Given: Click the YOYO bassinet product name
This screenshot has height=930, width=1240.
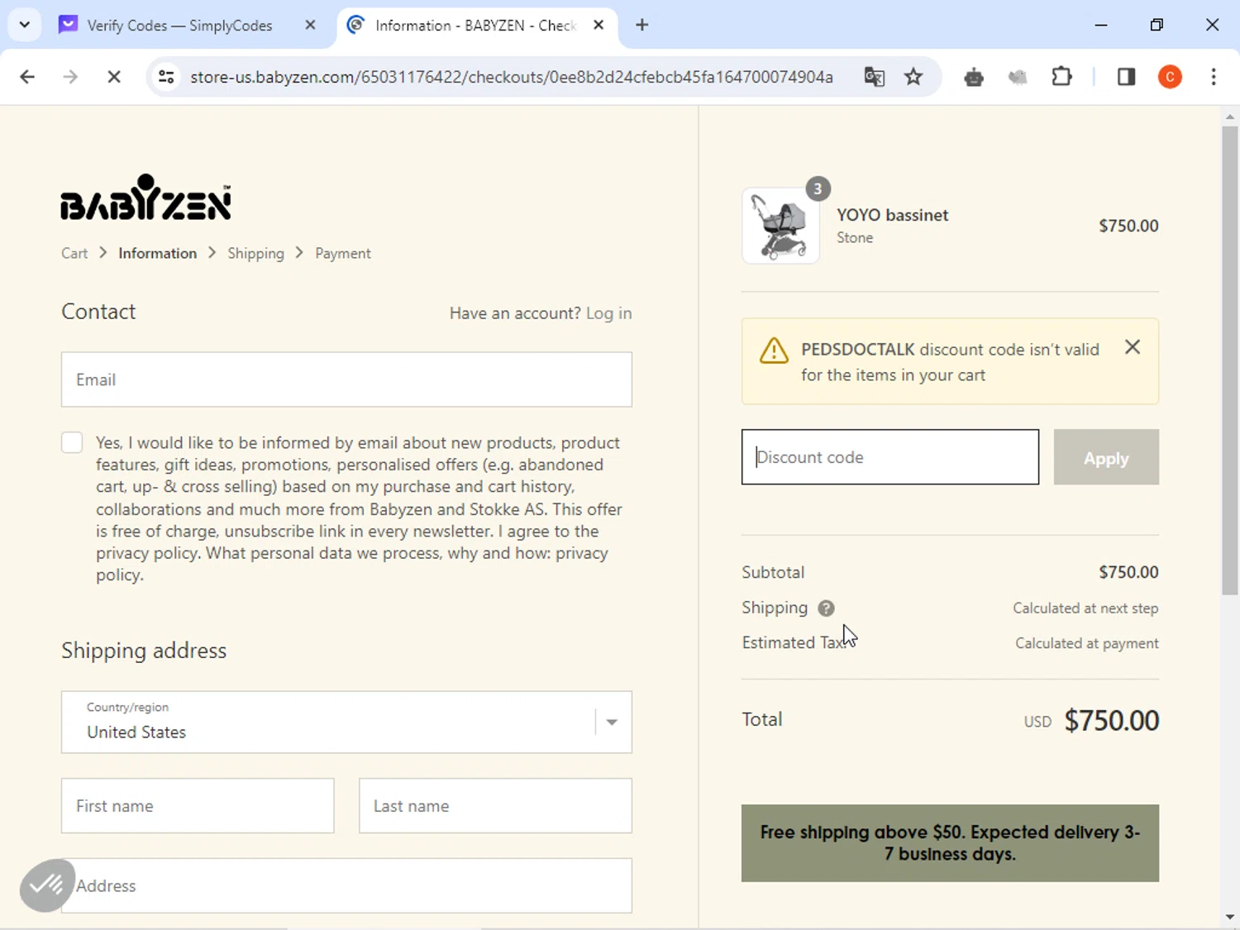Looking at the screenshot, I should pos(892,215).
